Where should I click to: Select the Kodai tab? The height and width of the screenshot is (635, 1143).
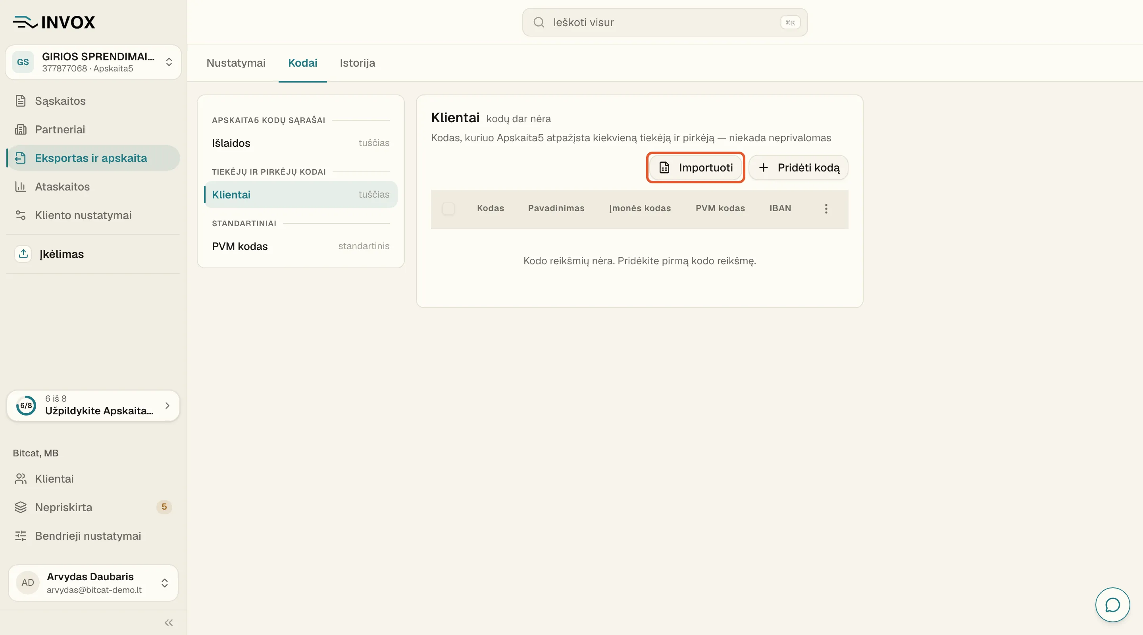tap(302, 63)
